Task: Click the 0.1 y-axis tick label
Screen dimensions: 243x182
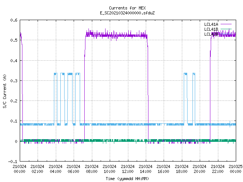Action: point(14,121)
